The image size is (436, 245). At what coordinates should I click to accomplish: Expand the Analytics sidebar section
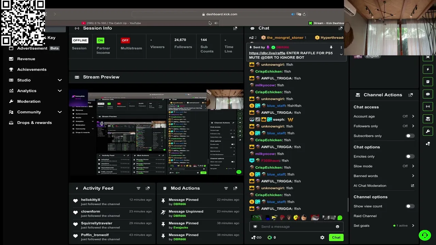[60, 91]
